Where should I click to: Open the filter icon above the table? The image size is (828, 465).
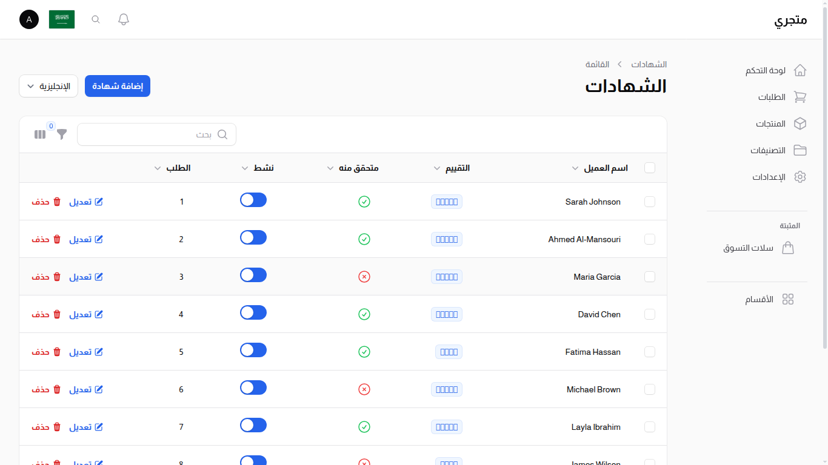tap(61, 134)
